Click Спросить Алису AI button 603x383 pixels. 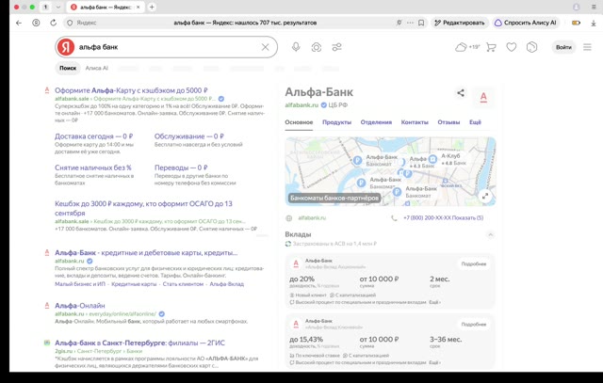pyautogui.click(x=526, y=23)
